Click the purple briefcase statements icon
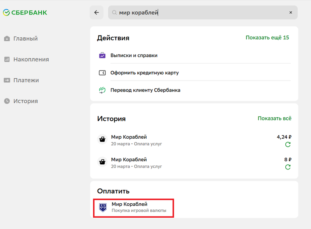Viewport: 311px width, 229px height. click(102, 55)
